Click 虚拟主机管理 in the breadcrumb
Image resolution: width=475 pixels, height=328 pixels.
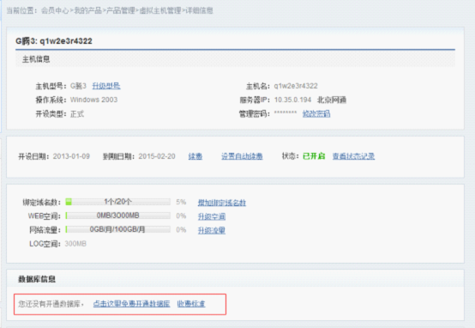coord(160,10)
